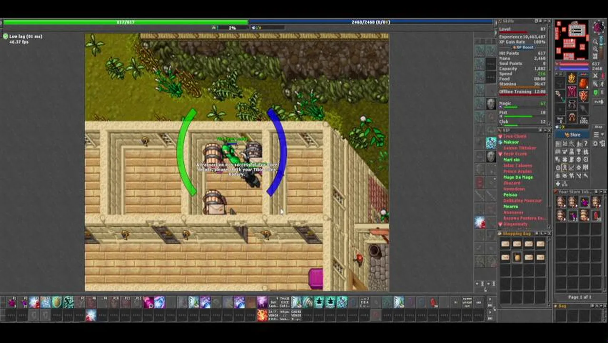
Task: Select True Chami in VIP list
Action: point(514,136)
